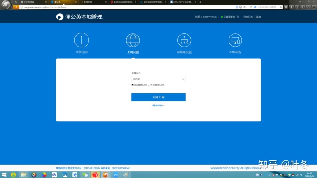Open the 本地设备 monitor icon

[235, 40]
